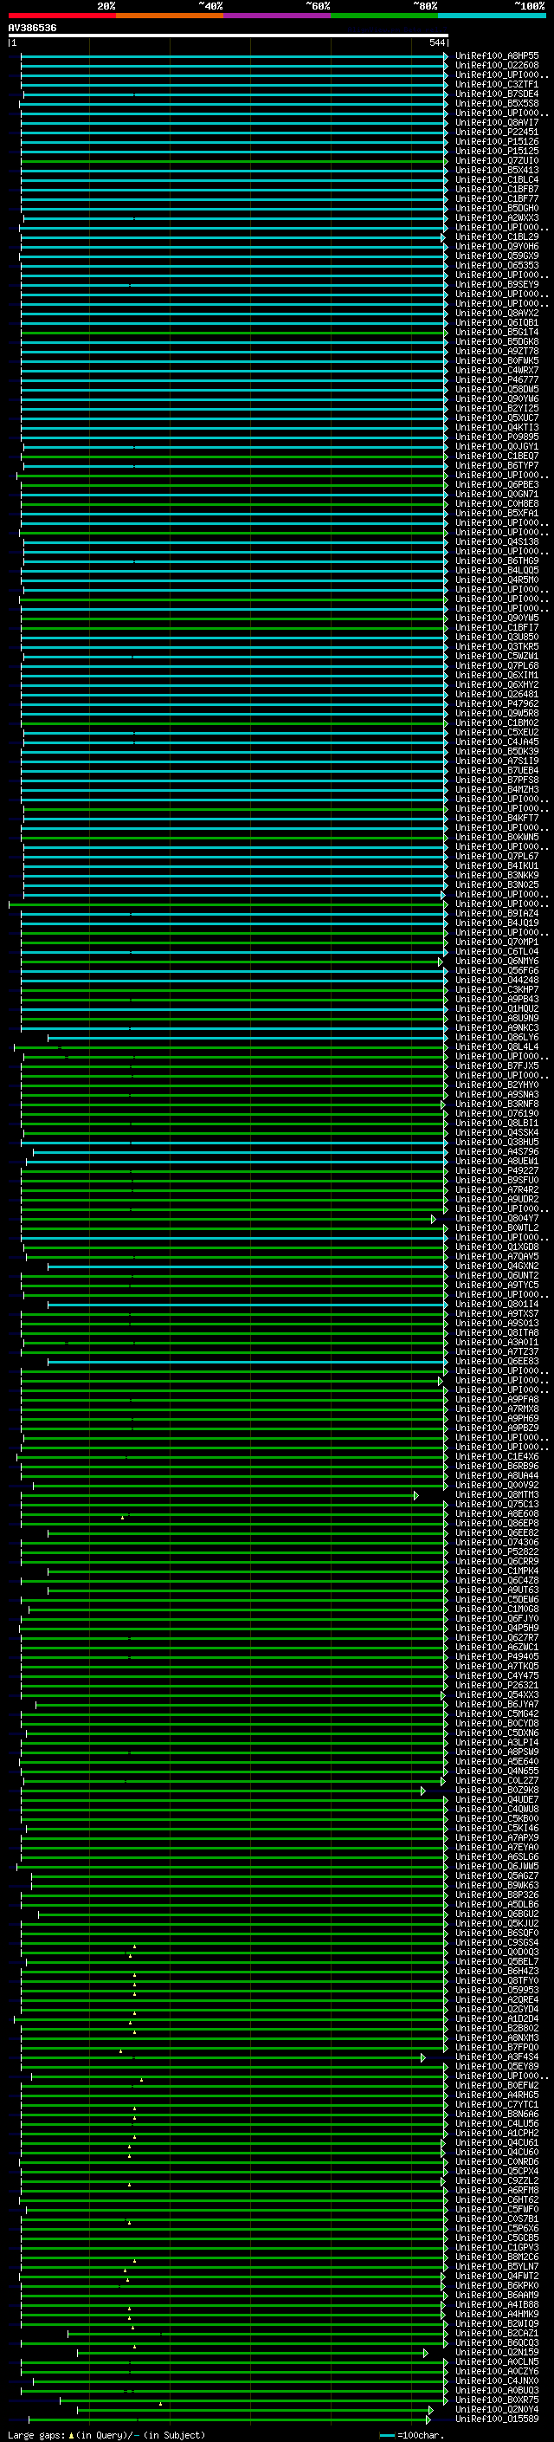Open hit label UniRef100_O22608
This screenshot has height=2442, width=554.
496,66
